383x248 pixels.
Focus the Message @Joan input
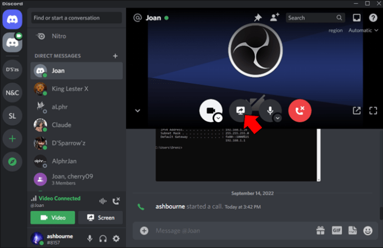(x=232, y=231)
